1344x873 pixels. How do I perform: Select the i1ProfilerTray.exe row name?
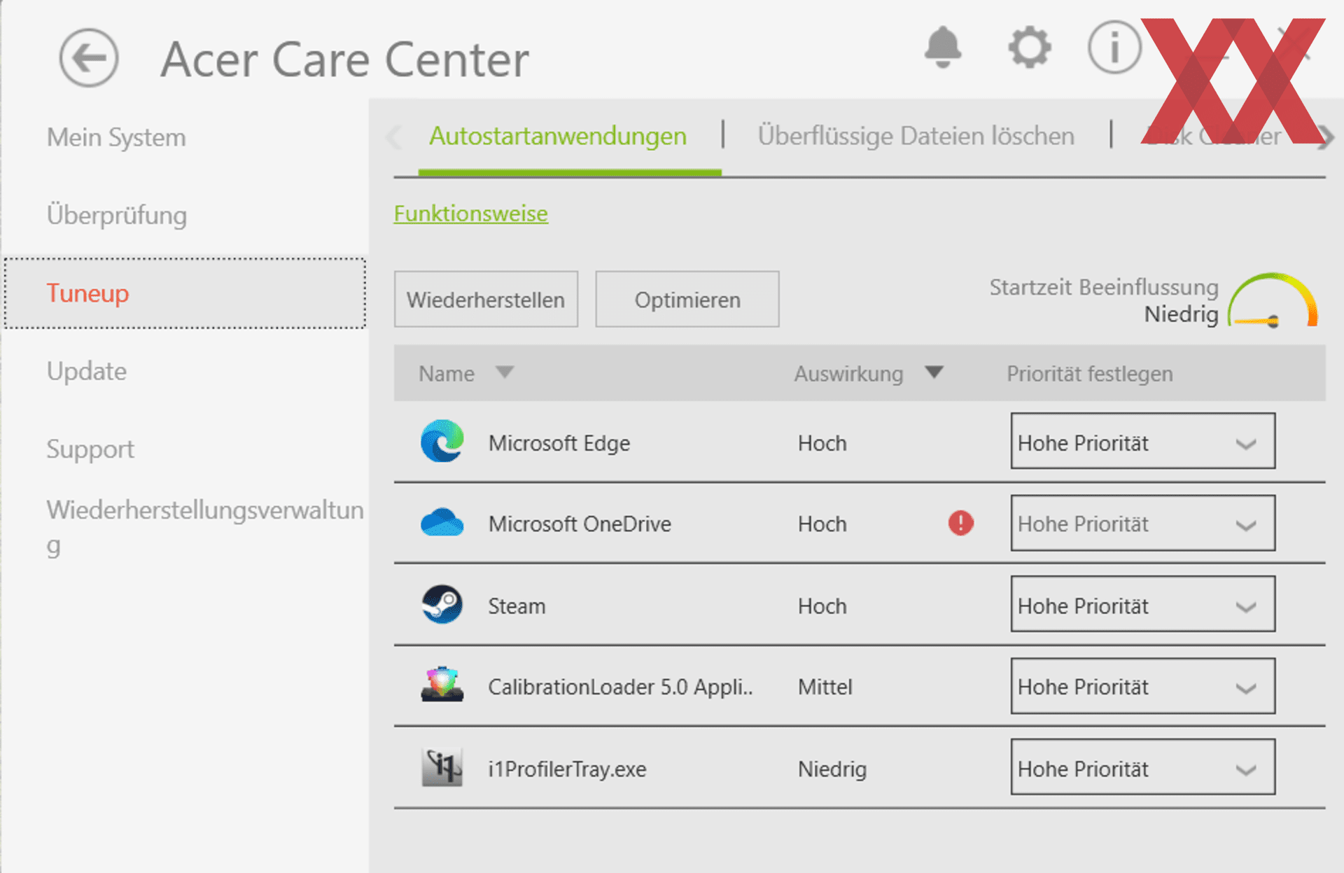pos(567,769)
